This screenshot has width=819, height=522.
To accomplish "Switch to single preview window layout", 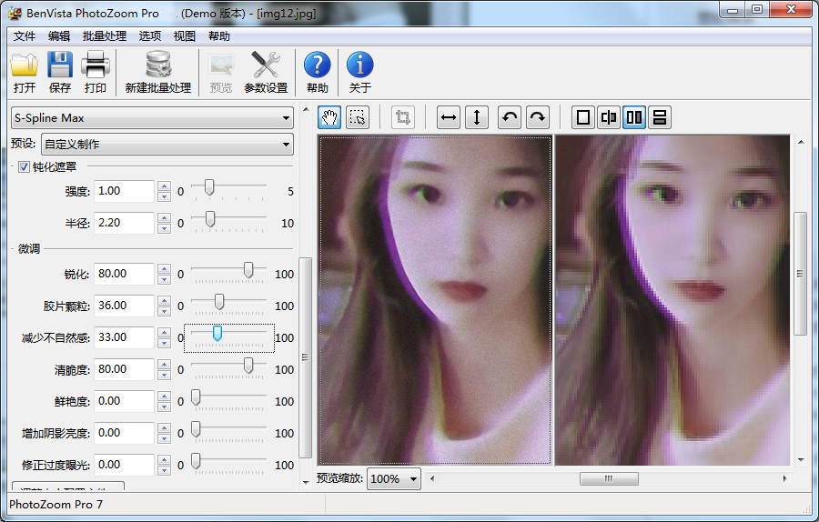I will [x=583, y=117].
